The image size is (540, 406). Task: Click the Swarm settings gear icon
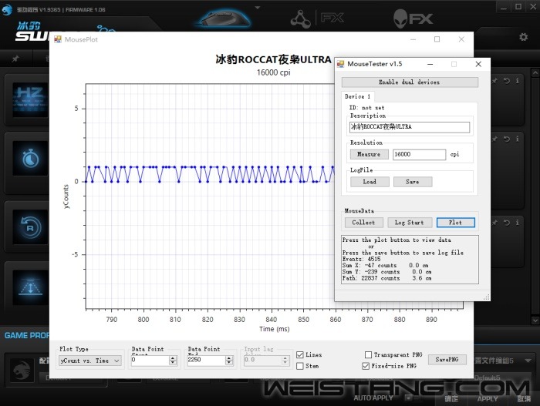click(524, 37)
